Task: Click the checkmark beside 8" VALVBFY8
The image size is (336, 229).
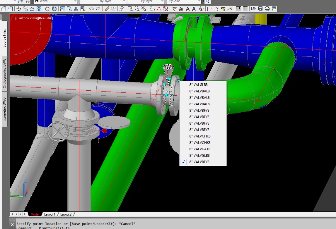Action: [x=183, y=162]
